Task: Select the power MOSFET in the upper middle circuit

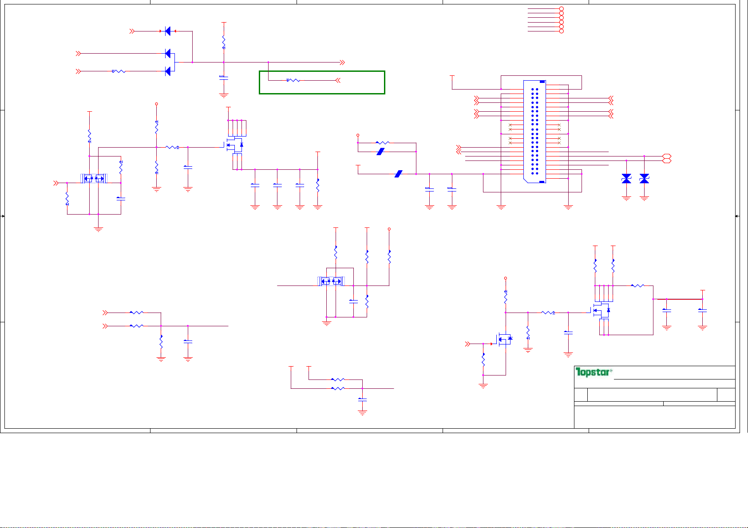Action: tap(236, 145)
